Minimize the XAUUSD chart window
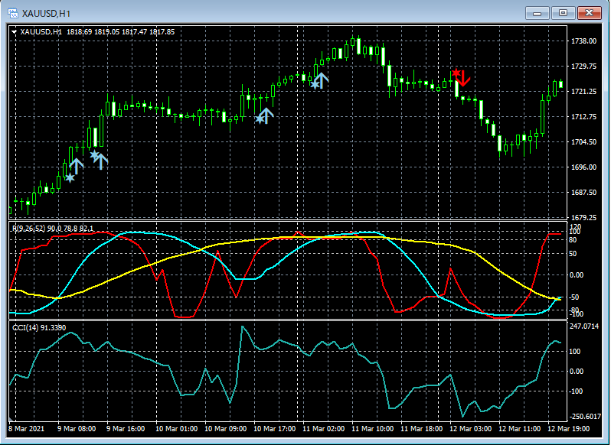The image size is (611, 445). pyautogui.click(x=539, y=13)
